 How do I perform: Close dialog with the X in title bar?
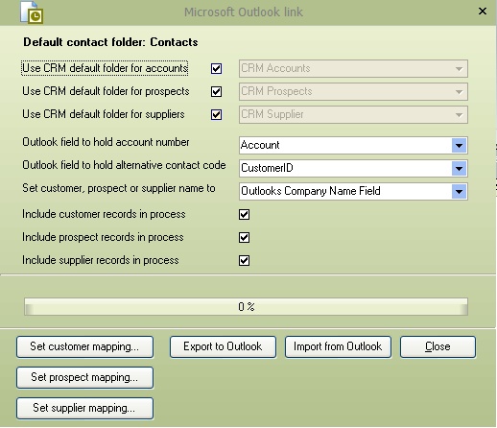[x=483, y=12]
